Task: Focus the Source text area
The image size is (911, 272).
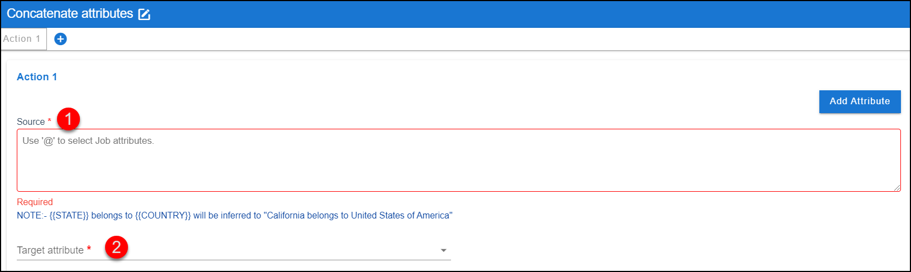Action: tap(458, 161)
